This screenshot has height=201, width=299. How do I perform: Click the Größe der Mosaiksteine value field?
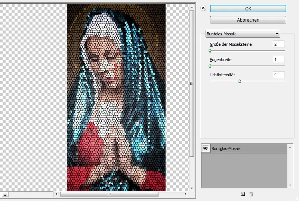point(278,44)
